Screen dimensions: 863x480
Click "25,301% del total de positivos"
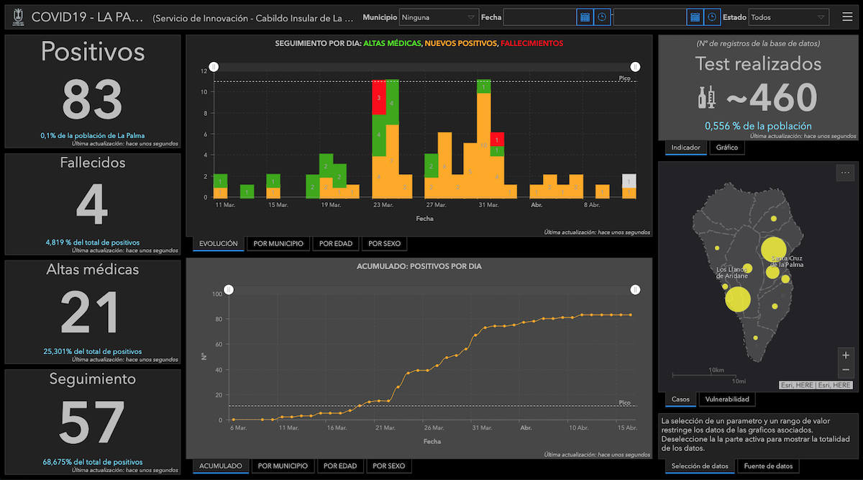tap(93, 351)
